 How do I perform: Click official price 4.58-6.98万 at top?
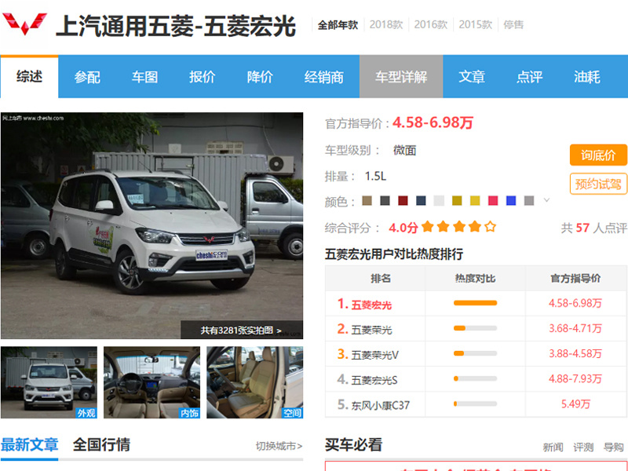point(433,122)
